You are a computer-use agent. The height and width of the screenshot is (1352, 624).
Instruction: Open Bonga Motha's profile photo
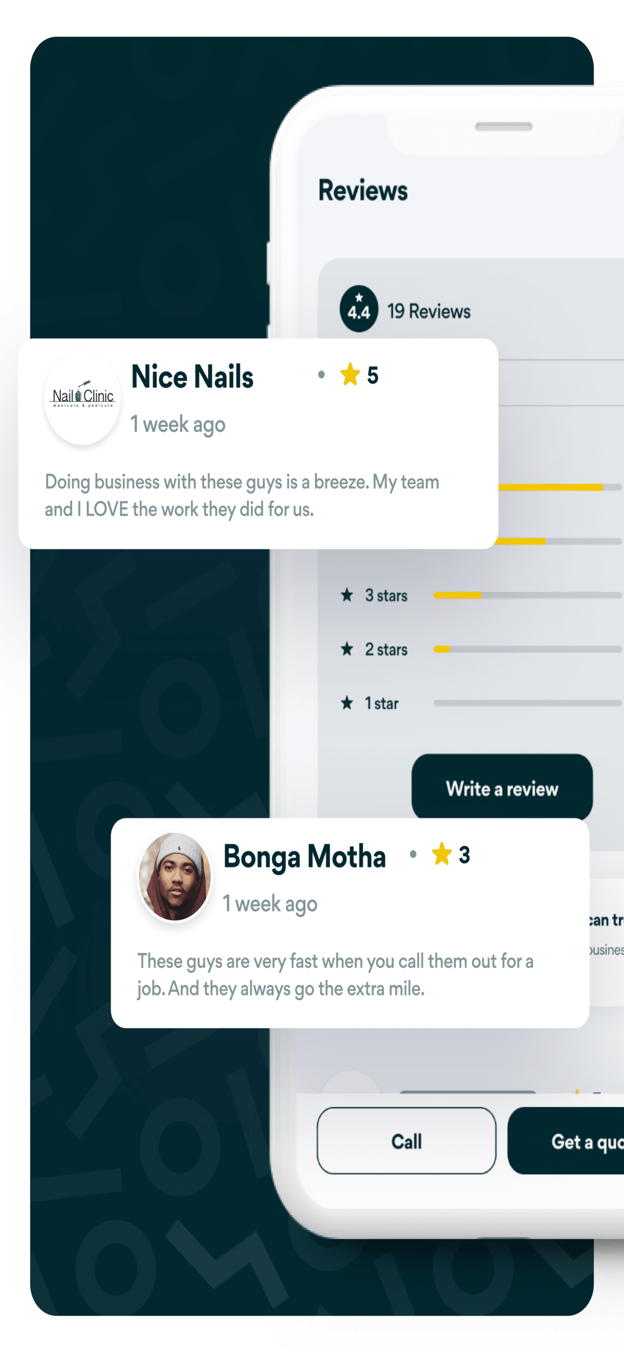coord(175,877)
